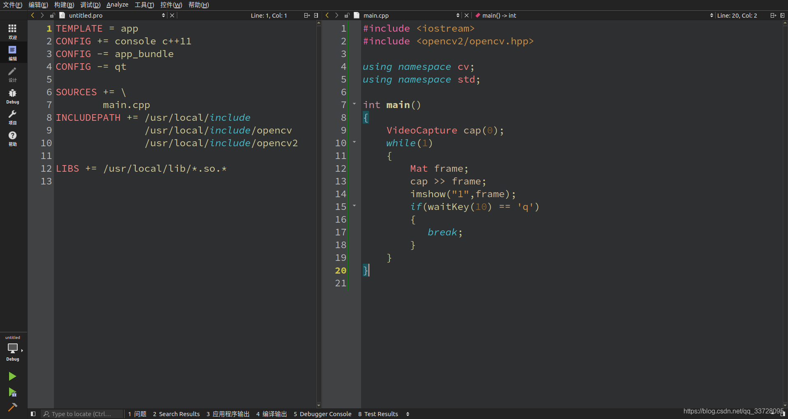Collapse the while loop fold at line 10
Image resolution: width=788 pixels, height=419 pixels.
click(x=354, y=142)
